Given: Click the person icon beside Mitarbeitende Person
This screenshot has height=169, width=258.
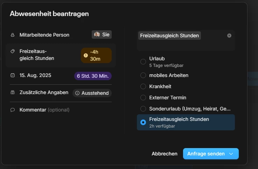Looking at the screenshot, I should 13,35.
